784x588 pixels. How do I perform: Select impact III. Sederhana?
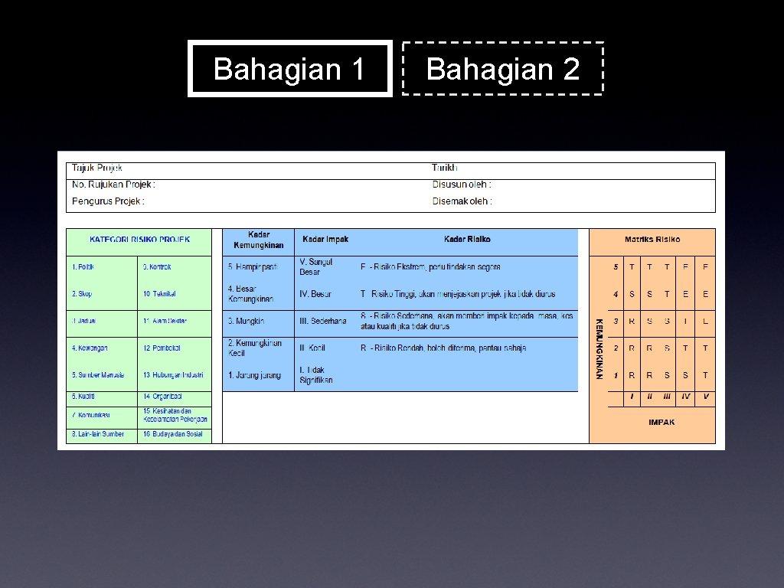click(x=323, y=321)
